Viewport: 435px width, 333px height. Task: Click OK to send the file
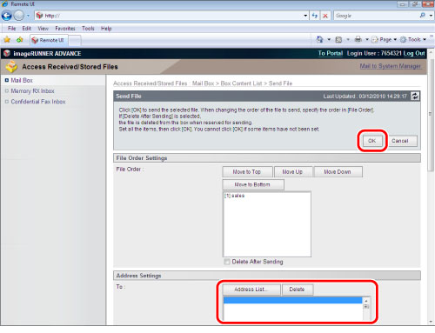pyautogui.click(x=372, y=141)
